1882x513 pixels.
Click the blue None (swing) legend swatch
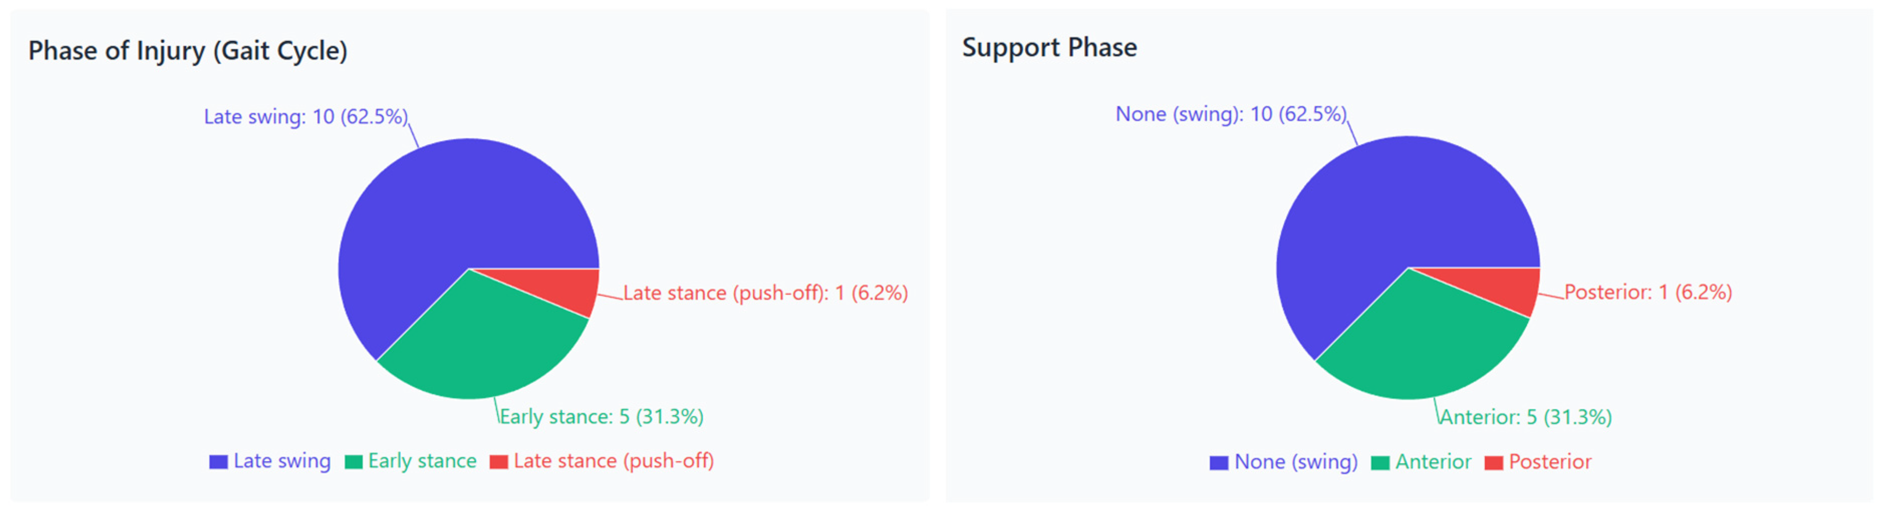1219,463
